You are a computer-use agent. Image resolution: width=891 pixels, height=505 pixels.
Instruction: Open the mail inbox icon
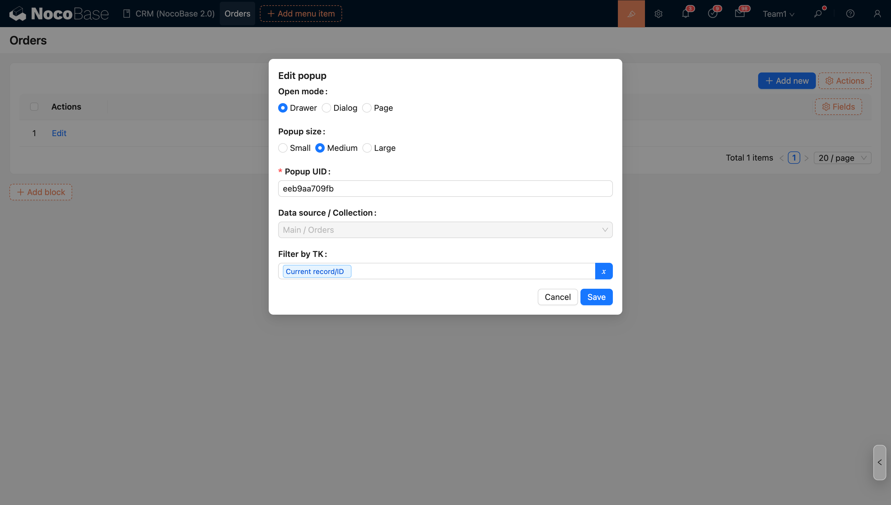pos(740,14)
